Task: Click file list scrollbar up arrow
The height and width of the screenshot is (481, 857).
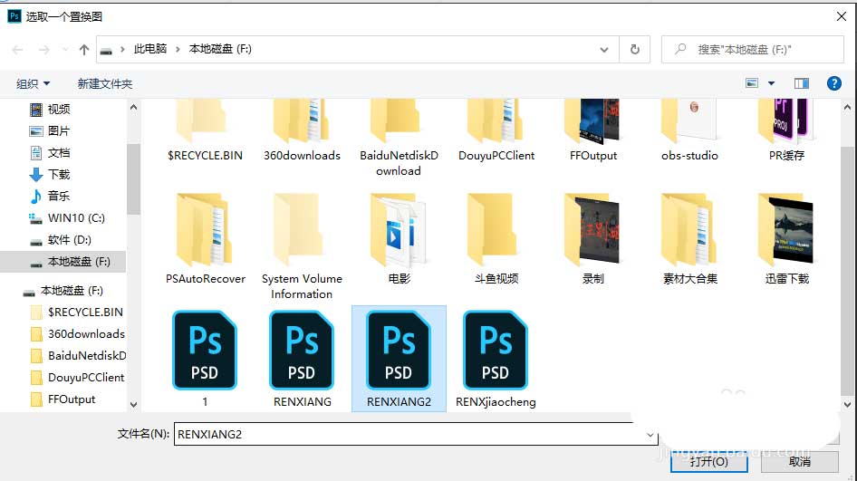Action: tap(848, 108)
